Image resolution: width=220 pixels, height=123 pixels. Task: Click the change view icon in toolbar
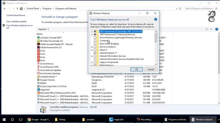(207, 29)
